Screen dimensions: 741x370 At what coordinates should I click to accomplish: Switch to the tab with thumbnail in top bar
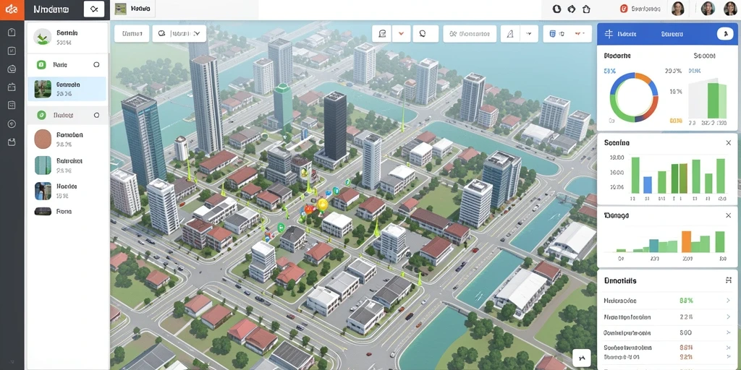coord(133,9)
